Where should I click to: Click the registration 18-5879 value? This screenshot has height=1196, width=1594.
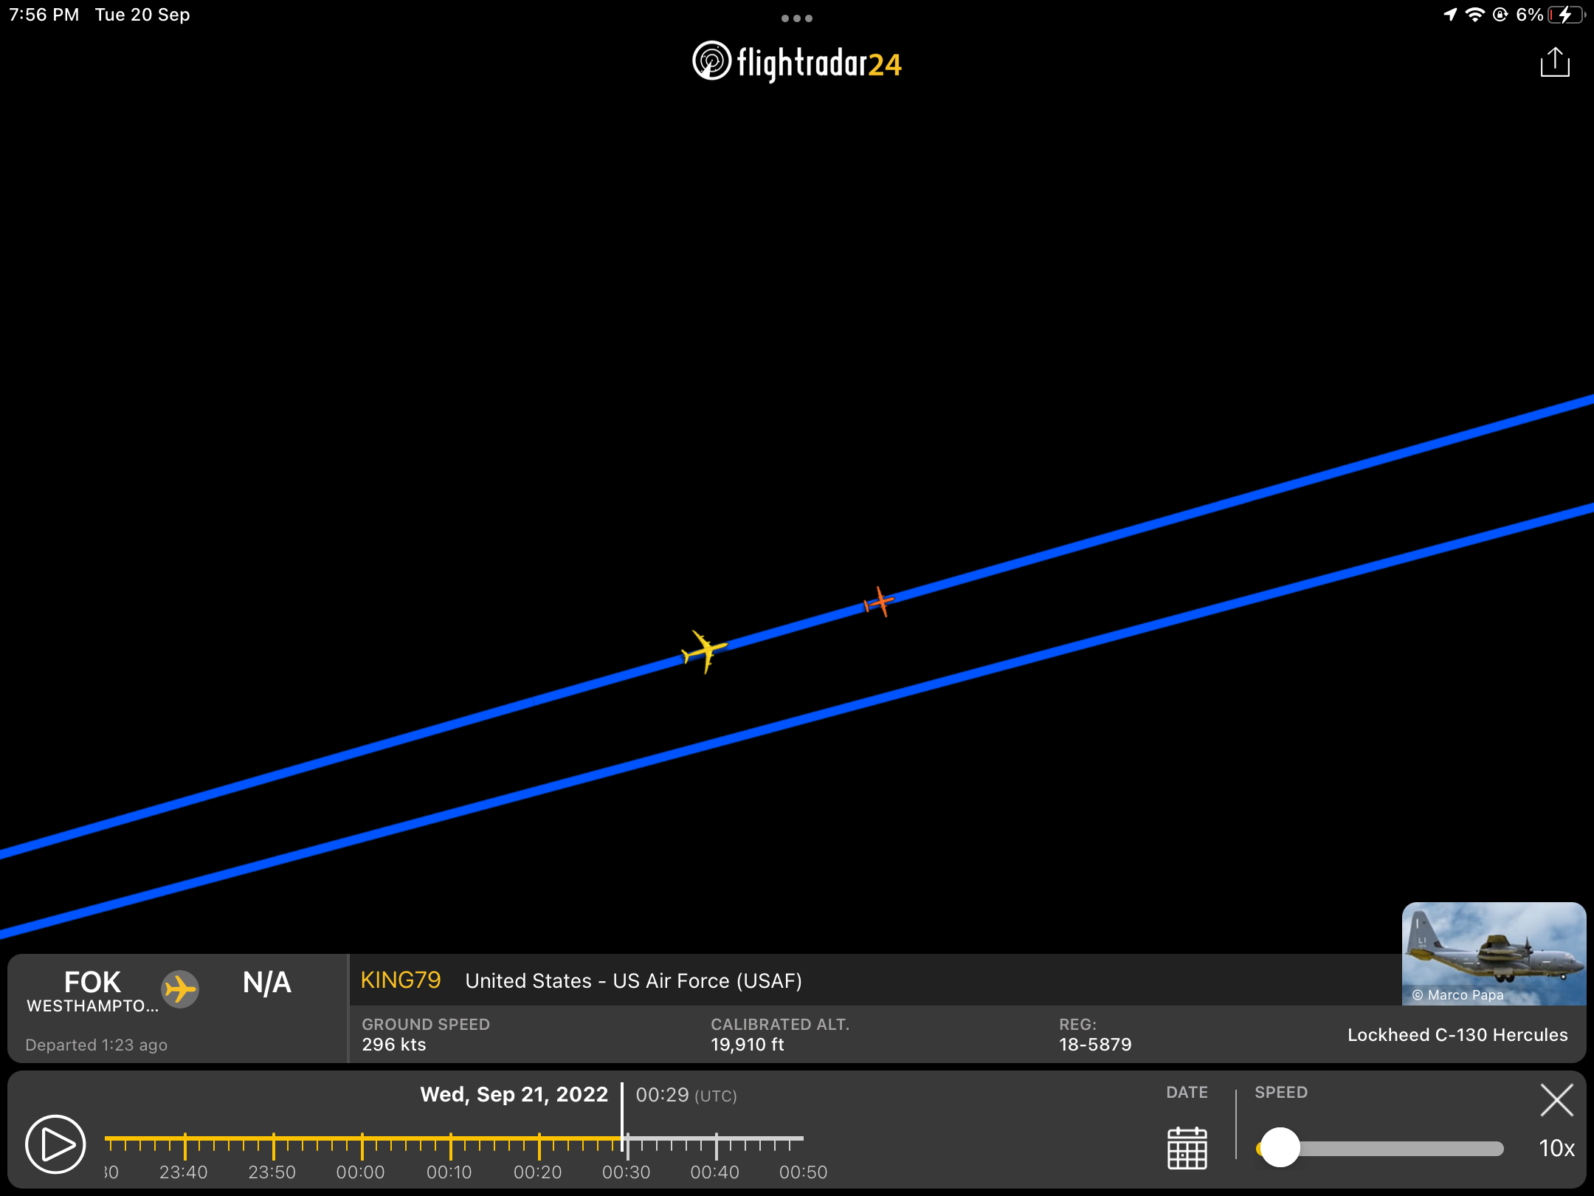click(1095, 1044)
